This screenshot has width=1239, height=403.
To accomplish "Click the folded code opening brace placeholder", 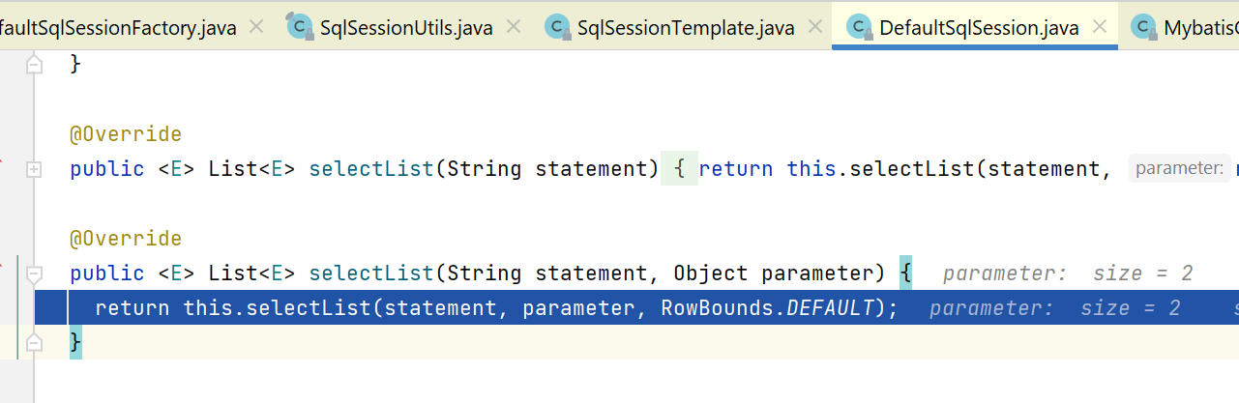I will (x=680, y=169).
